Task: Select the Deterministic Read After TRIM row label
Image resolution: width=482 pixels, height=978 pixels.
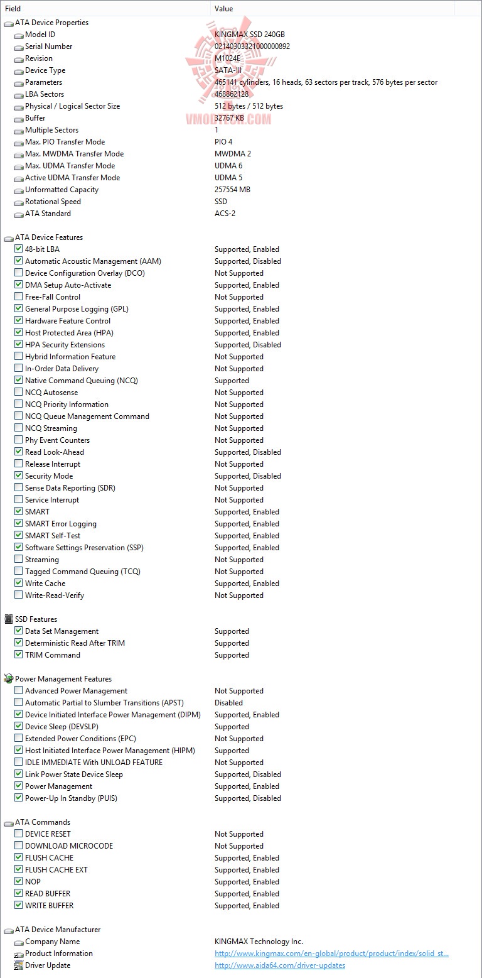Action: [75, 643]
